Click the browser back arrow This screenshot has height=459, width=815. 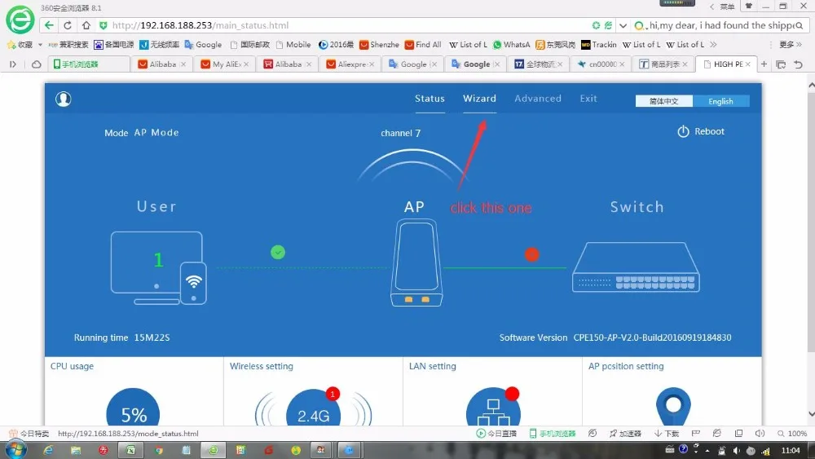click(49, 25)
